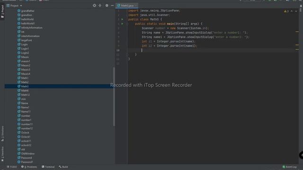Select class Math1 in the tree
The image size is (303, 170).
(23, 78)
